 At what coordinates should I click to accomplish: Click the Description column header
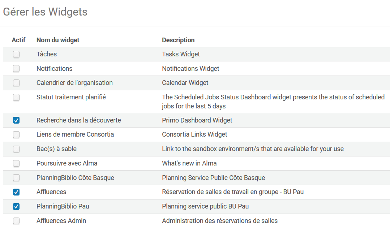(178, 40)
